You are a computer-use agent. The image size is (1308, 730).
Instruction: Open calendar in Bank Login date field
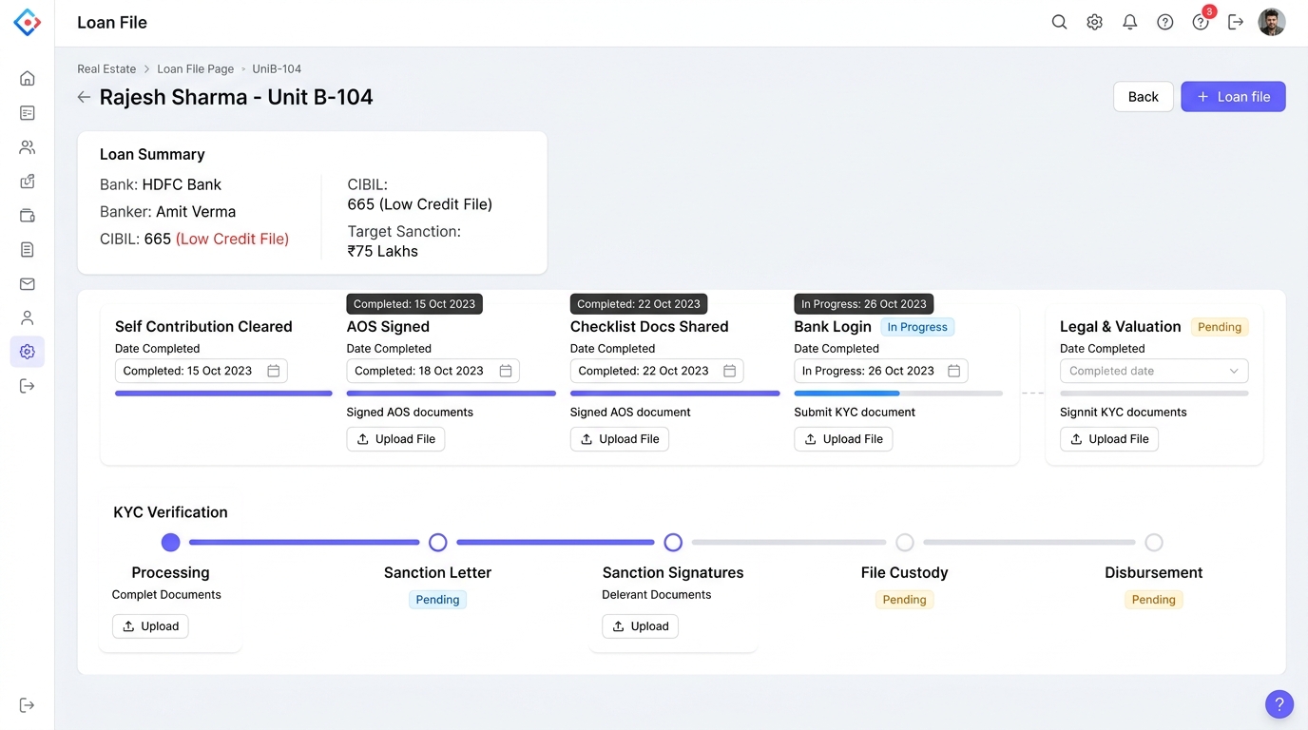[954, 371]
